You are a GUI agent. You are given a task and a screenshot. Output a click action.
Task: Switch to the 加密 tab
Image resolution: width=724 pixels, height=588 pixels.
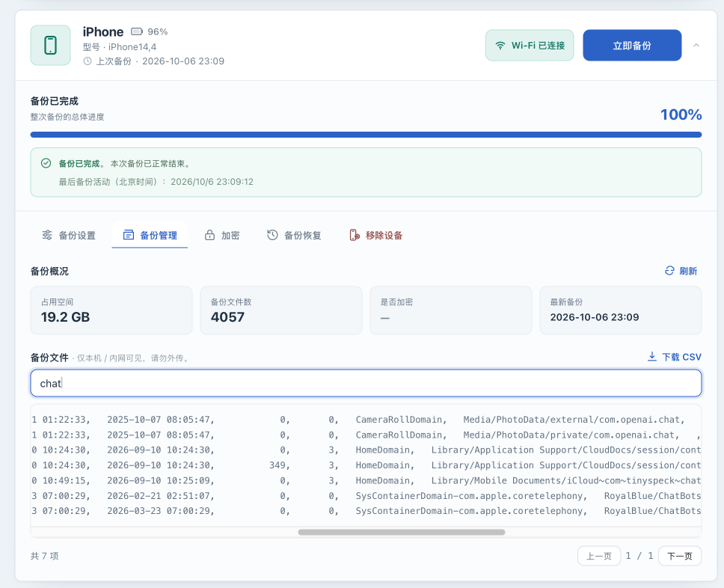222,235
